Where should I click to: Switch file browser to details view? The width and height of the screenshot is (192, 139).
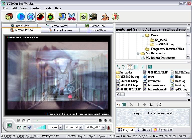136,67
